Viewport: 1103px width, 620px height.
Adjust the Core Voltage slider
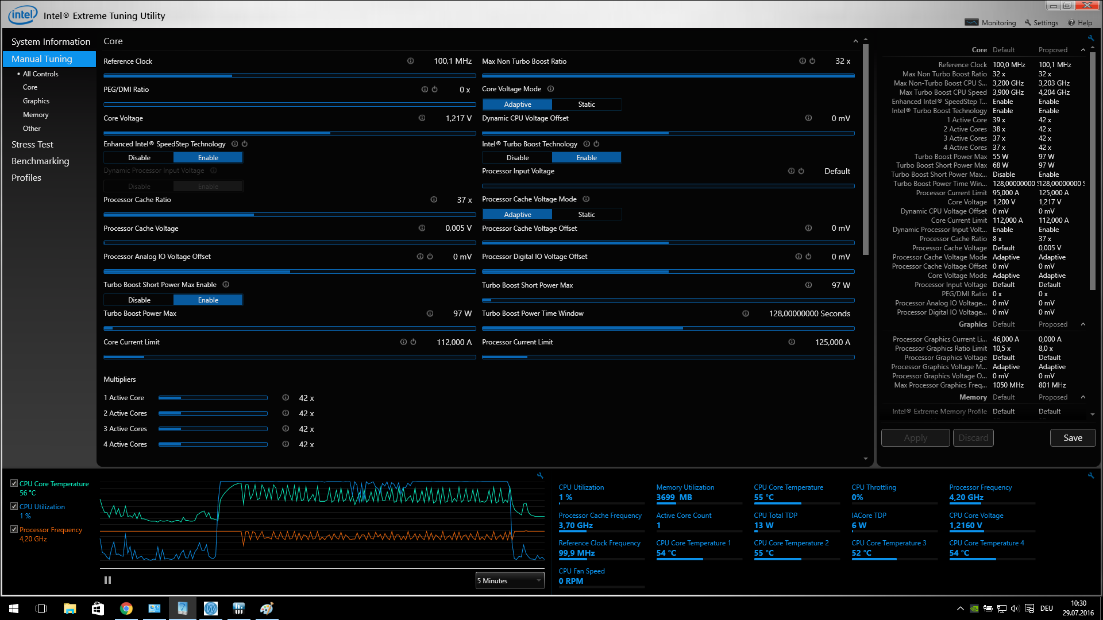pyautogui.click(x=290, y=133)
